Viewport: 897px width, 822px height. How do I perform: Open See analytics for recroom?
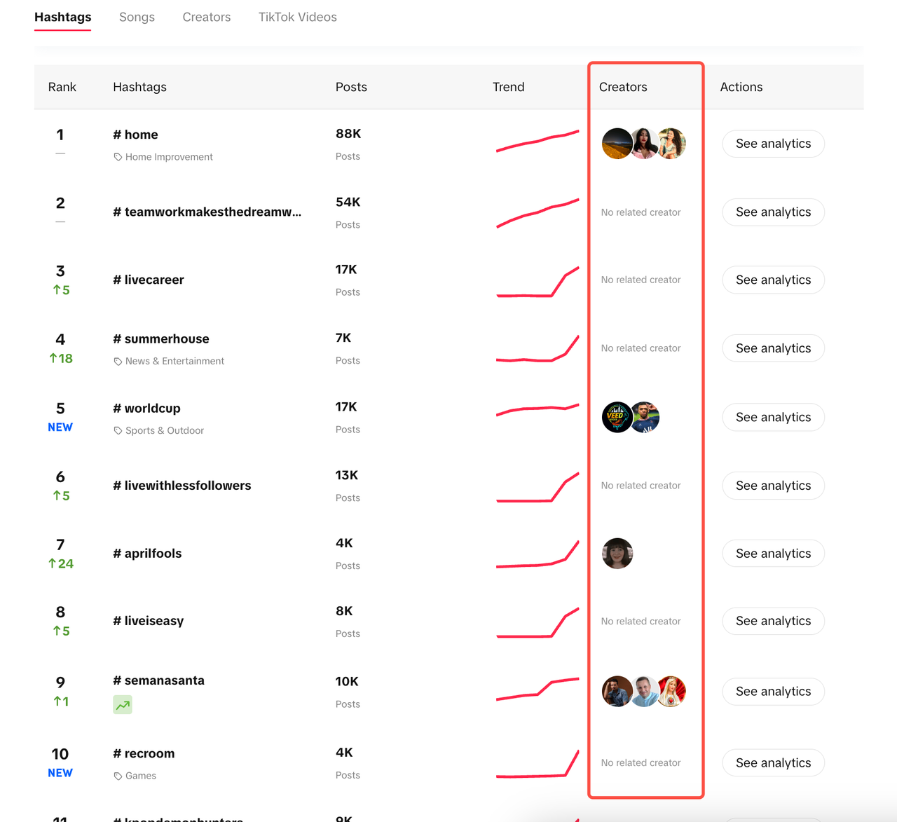773,762
